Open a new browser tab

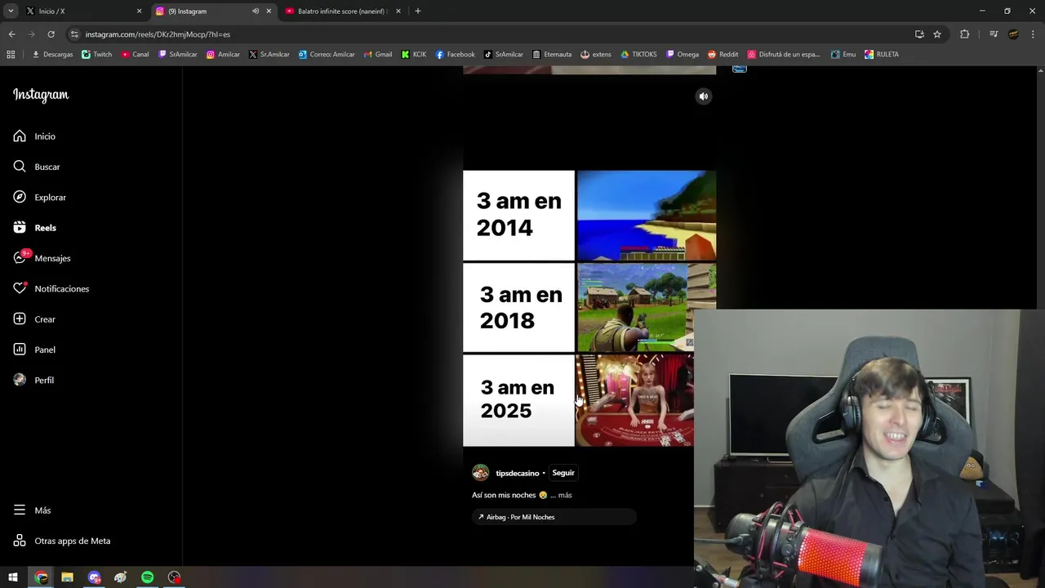coord(418,11)
